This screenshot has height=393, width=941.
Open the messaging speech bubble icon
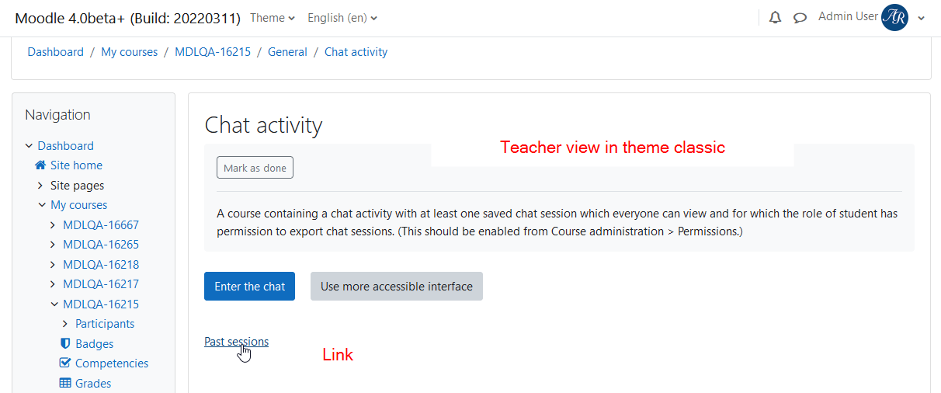tap(800, 18)
